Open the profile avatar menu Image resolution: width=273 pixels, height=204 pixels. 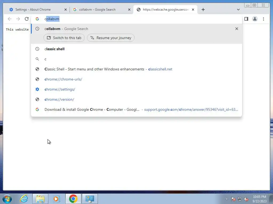255,19
